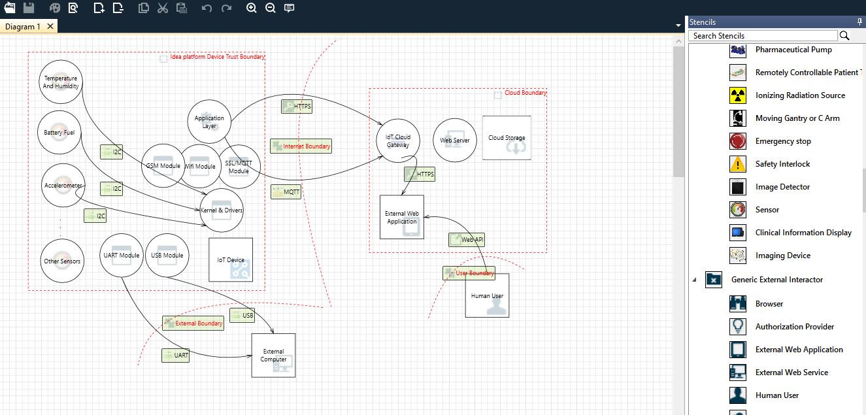Select the Pharmaceutical Pump stencil label

pos(793,50)
